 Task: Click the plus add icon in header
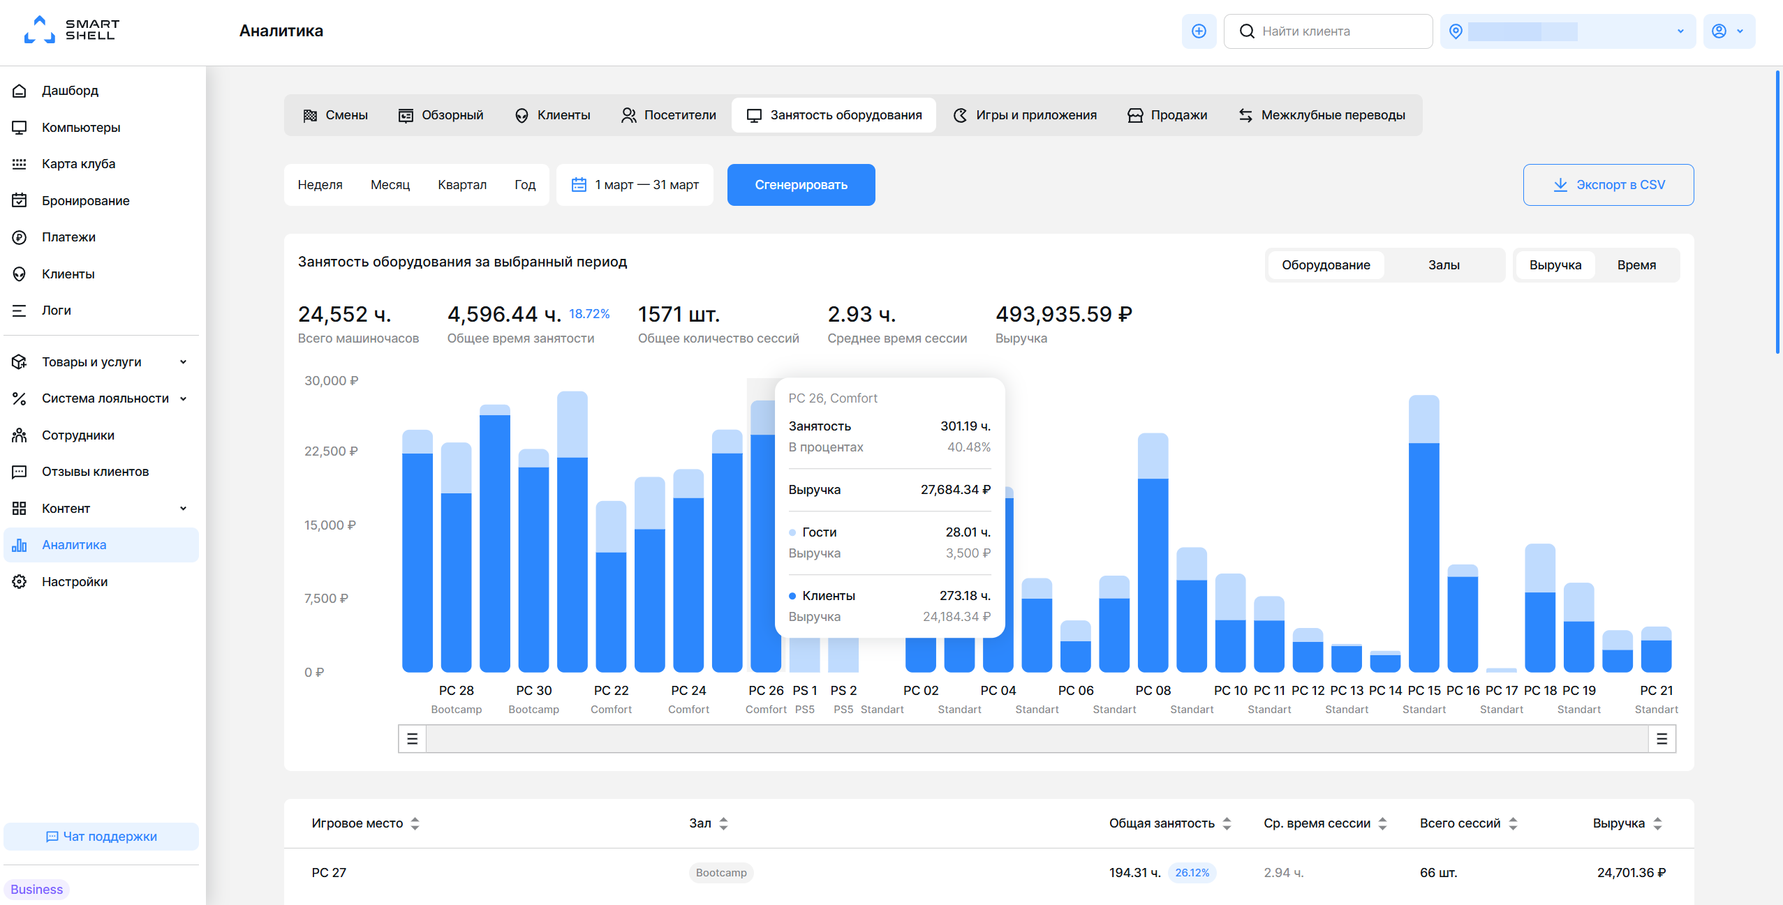(x=1199, y=31)
